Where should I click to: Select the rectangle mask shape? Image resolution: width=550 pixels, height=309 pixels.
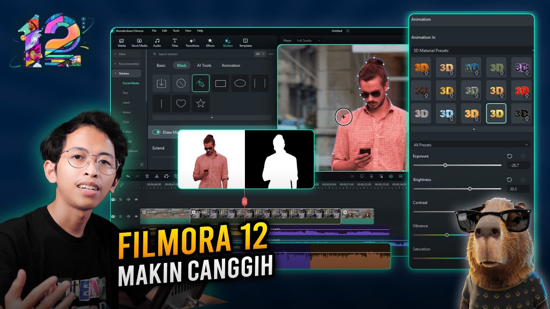[x=220, y=83]
